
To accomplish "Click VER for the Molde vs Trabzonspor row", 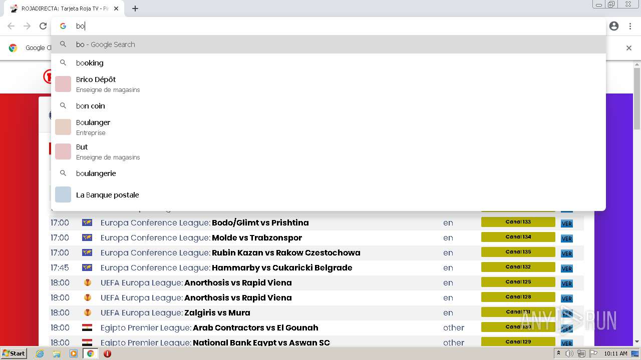I will point(566,238).
